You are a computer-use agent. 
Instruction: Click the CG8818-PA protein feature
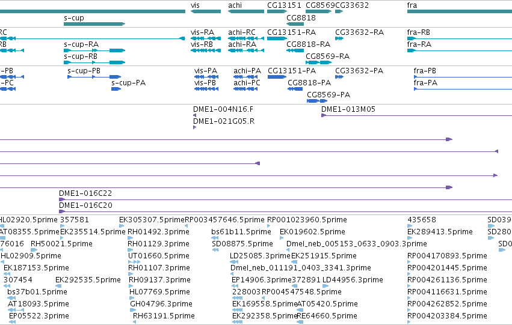[295, 89]
